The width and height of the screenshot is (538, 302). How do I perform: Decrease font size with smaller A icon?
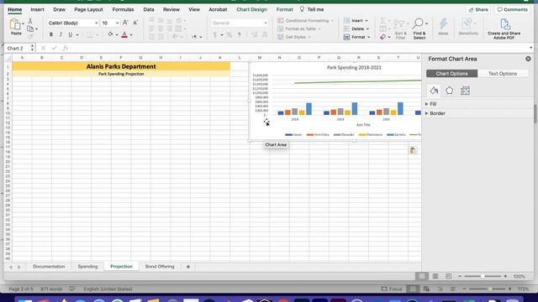pos(135,23)
